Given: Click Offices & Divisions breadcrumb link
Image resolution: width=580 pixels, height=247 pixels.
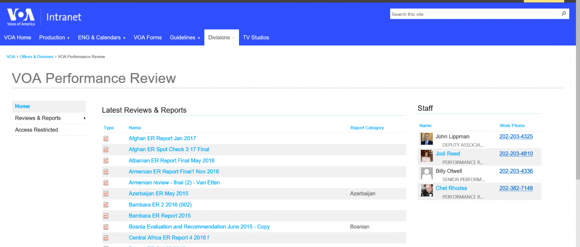Looking at the screenshot, I should pos(36,57).
